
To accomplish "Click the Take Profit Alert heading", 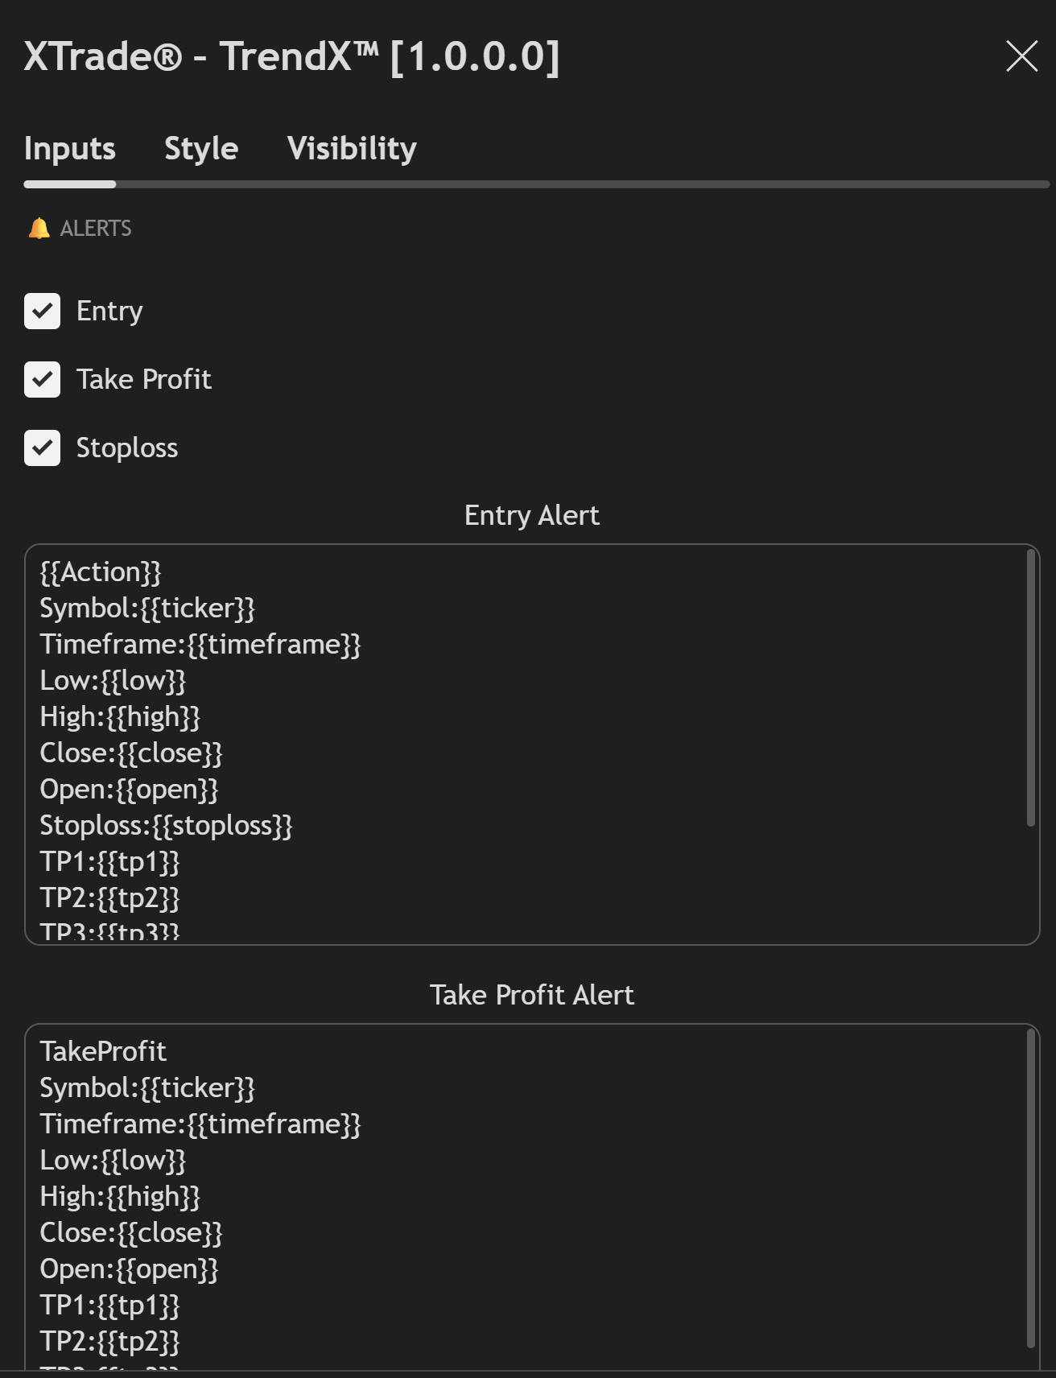I will (x=531, y=996).
